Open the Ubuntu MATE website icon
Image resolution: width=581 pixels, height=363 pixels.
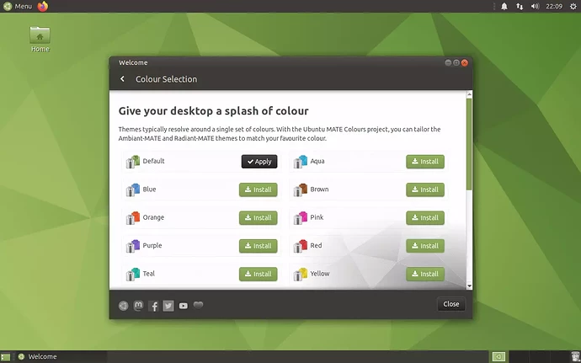click(x=124, y=306)
